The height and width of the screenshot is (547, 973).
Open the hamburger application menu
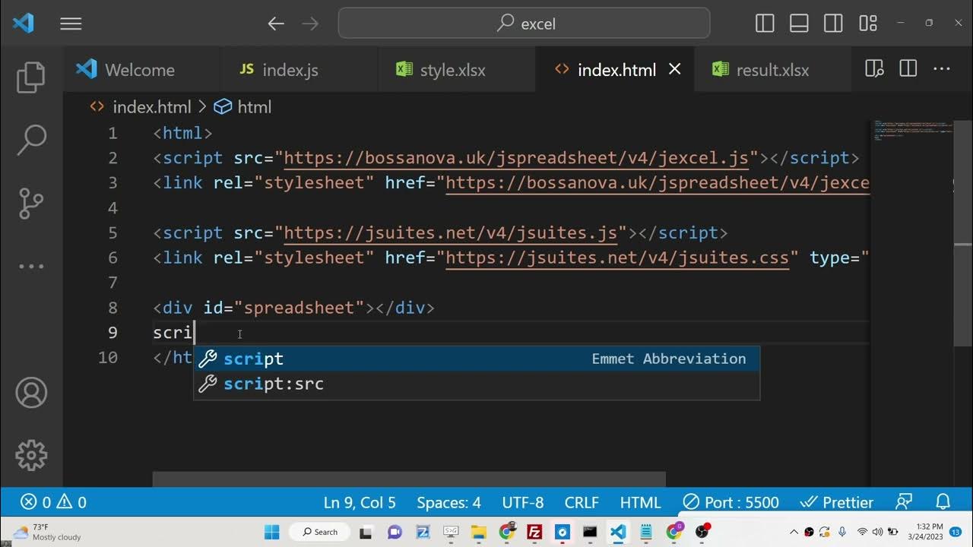(x=71, y=24)
